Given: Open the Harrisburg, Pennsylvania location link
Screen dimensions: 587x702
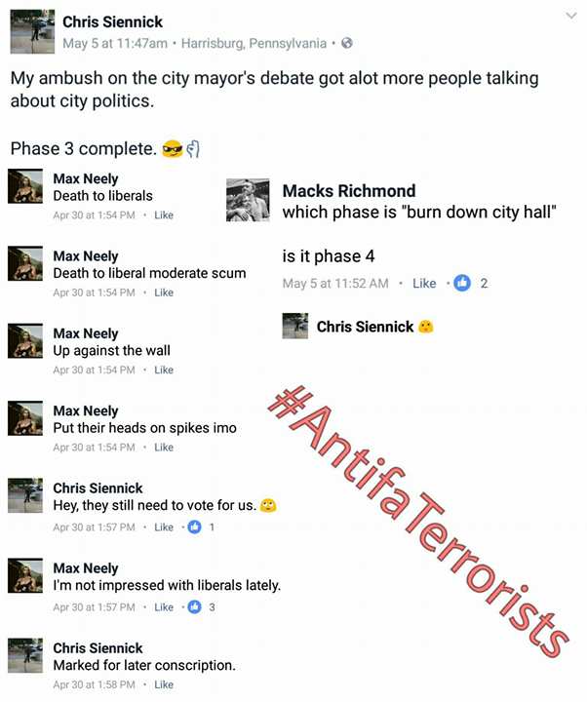Looking at the screenshot, I should tap(254, 44).
